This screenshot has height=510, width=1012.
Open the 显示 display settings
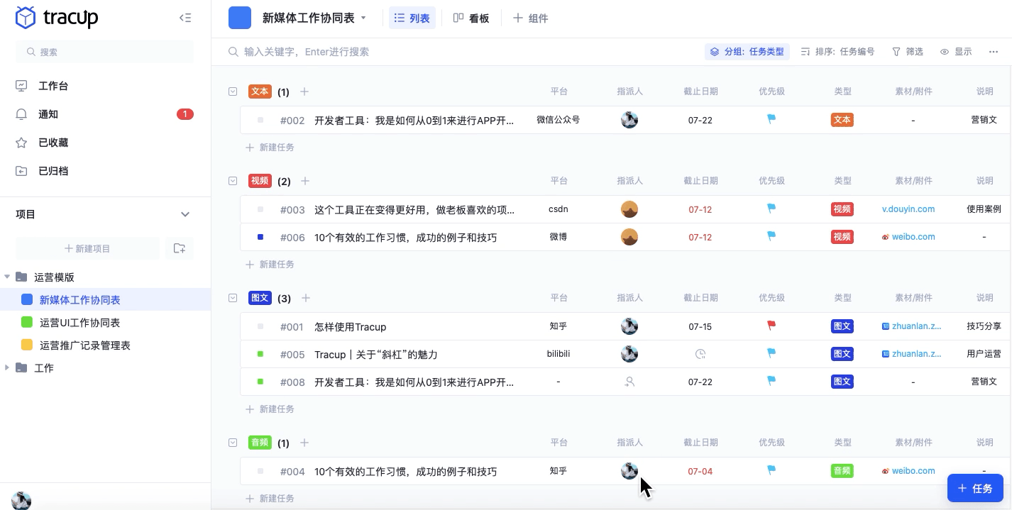coord(956,51)
